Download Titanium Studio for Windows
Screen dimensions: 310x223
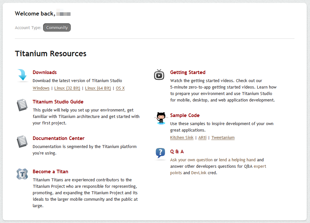point(41,88)
